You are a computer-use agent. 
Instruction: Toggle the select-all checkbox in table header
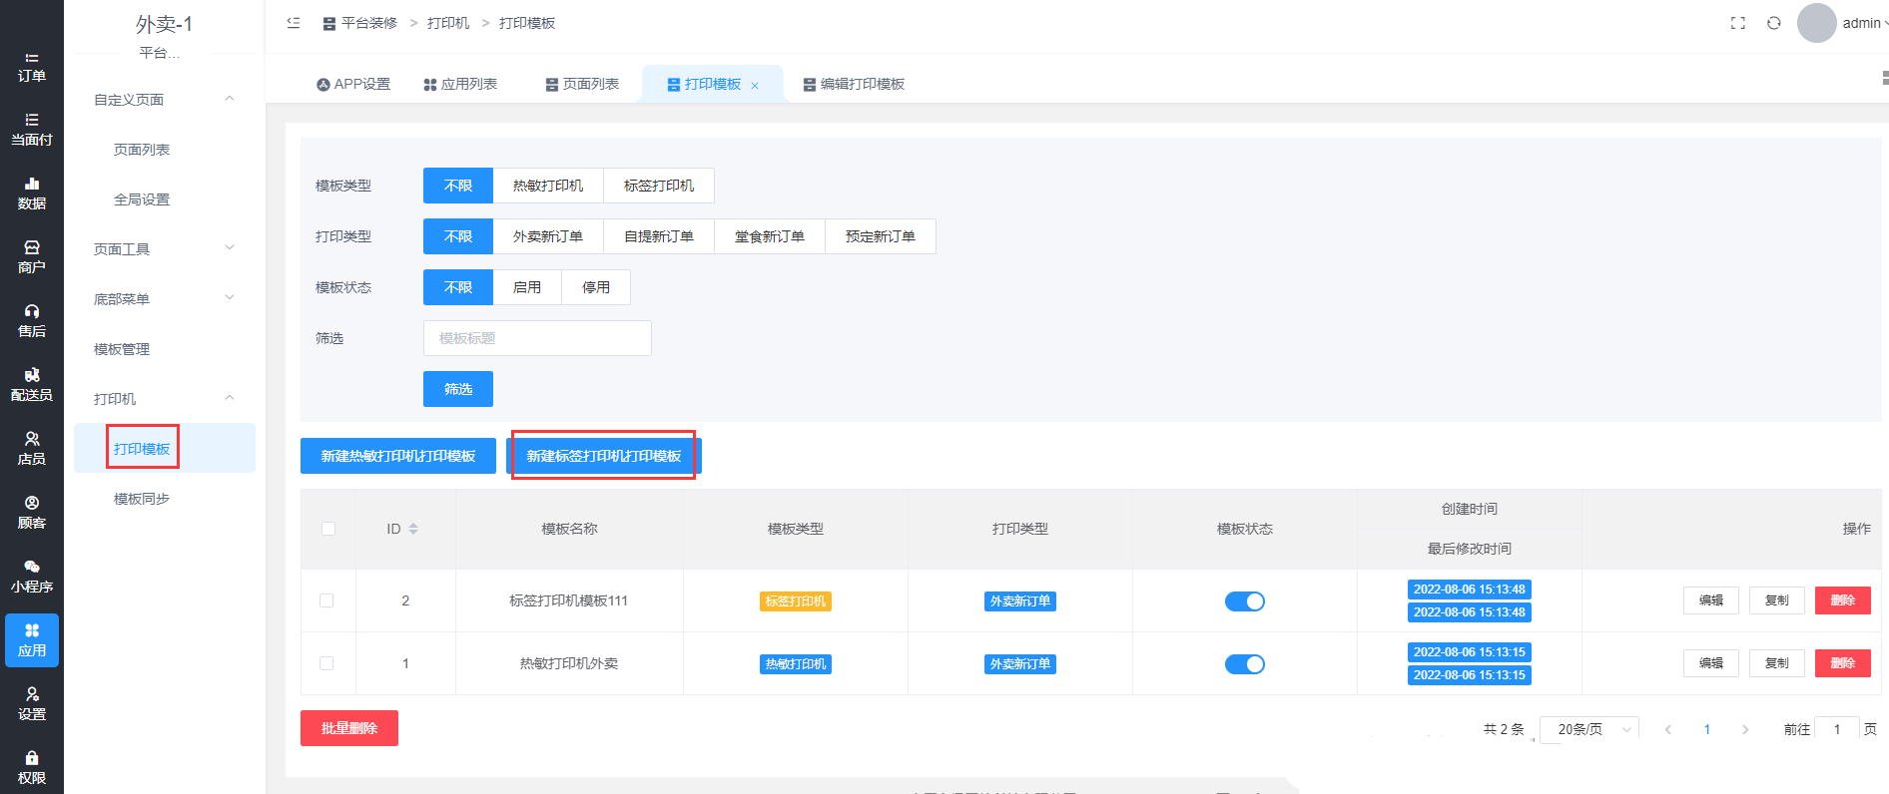tap(328, 529)
